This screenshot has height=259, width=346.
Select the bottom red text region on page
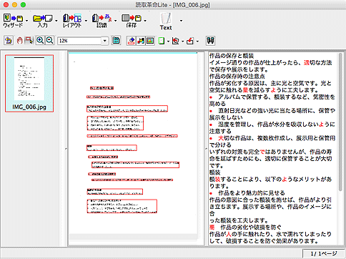point(122,206)
